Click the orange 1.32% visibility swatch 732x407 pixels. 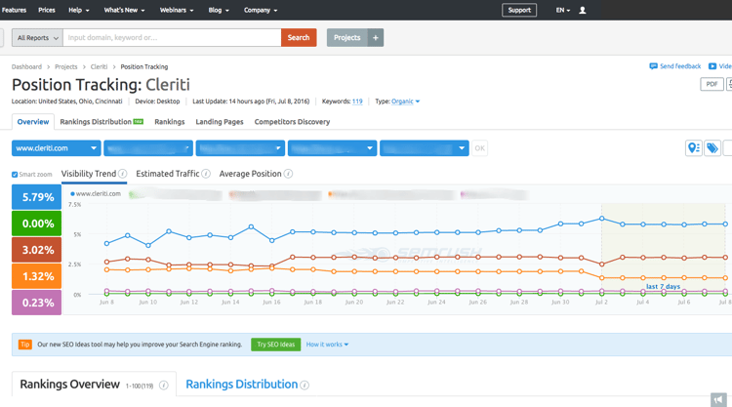(x=36, y=276)
